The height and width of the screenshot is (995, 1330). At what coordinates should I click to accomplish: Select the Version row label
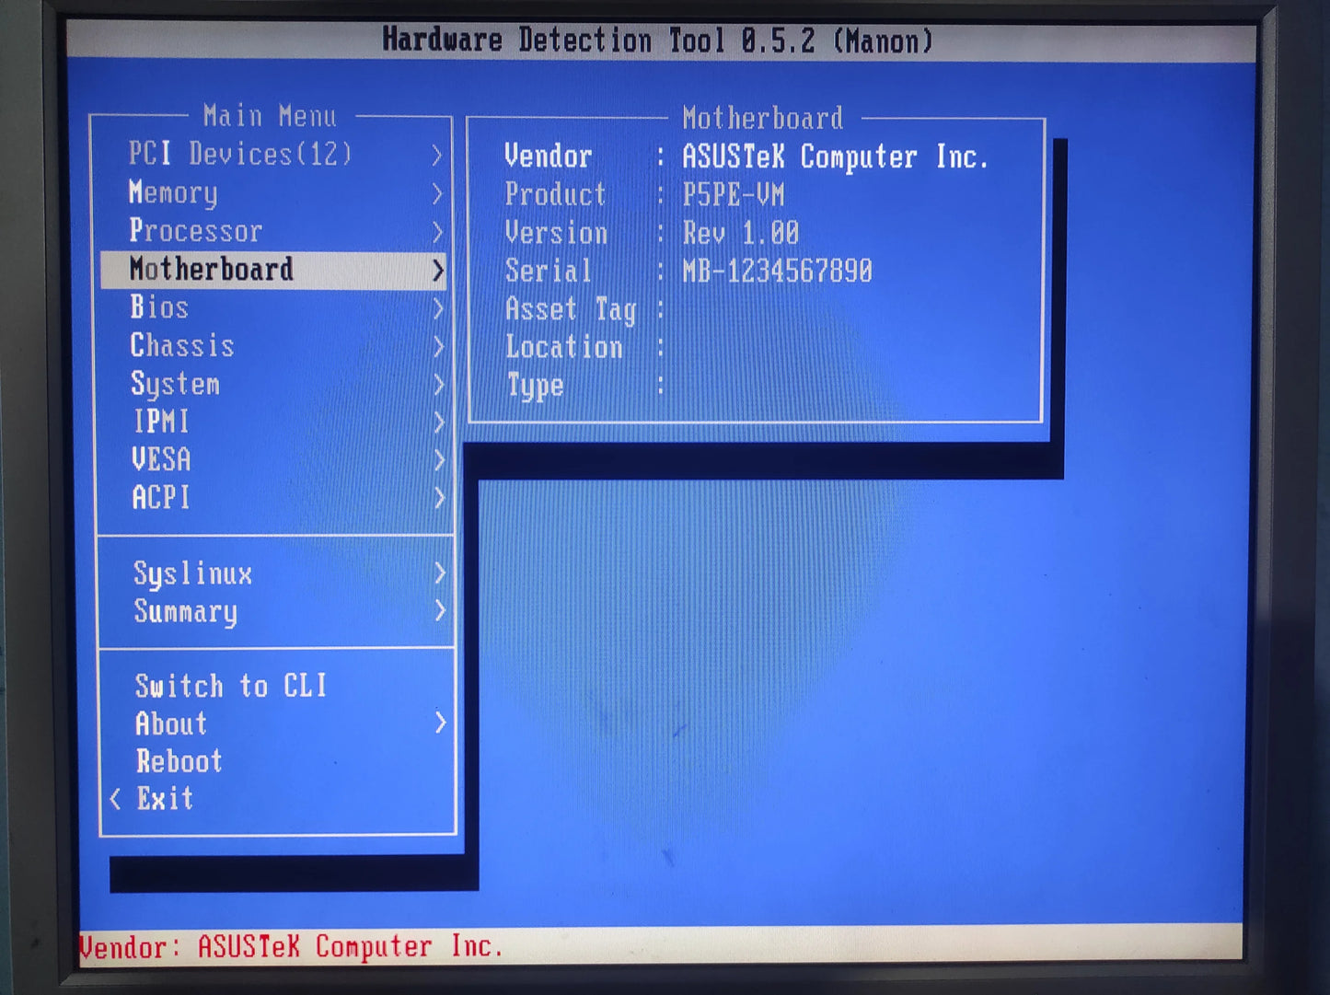click(x=556, y=233)
